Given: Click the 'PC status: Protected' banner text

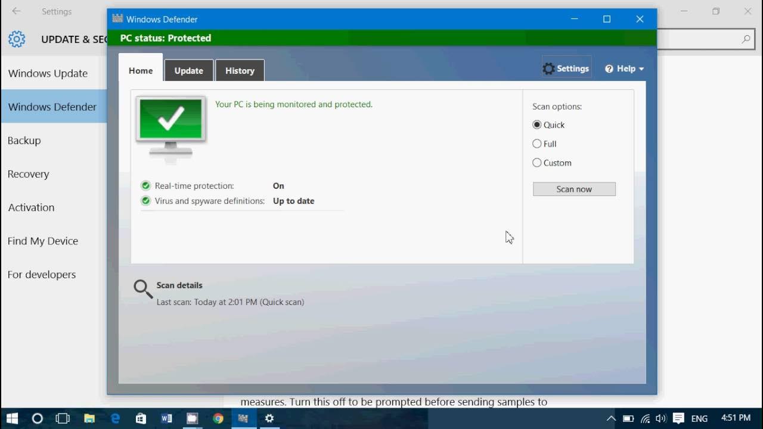Looking at the screenshot, I should click(166, 38).
